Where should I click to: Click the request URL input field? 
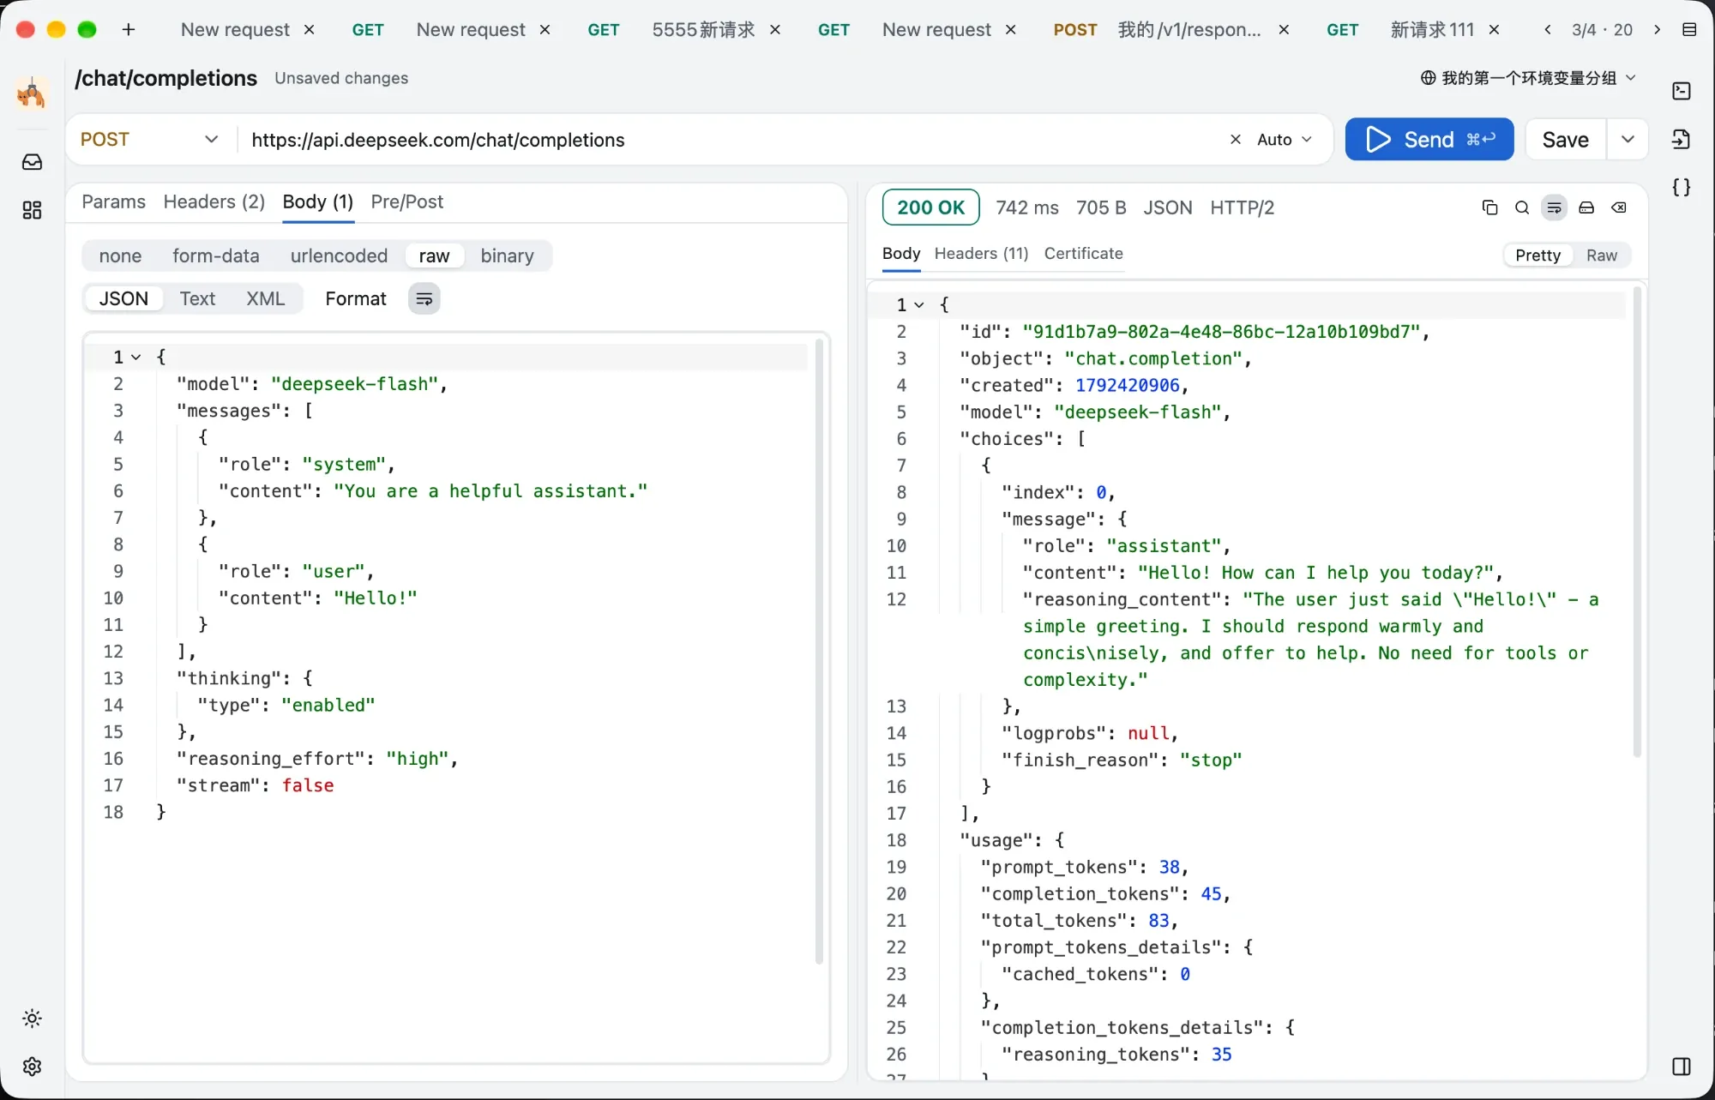[x=733, y=139]
